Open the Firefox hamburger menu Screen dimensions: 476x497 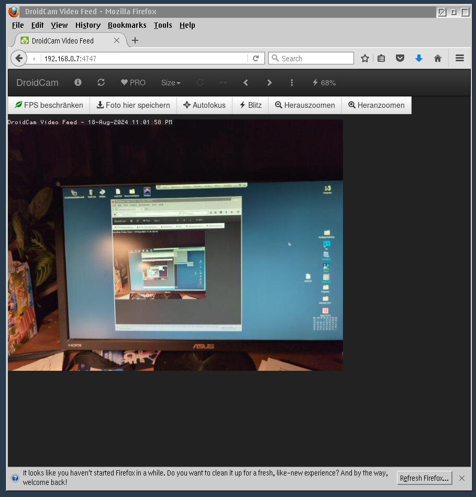[x=460, y=58]
